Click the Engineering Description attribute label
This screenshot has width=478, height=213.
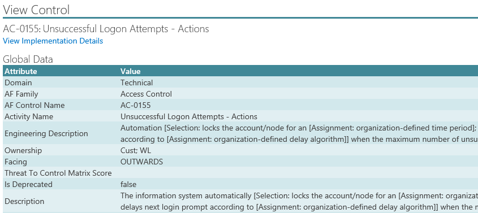tap(46, 133)
